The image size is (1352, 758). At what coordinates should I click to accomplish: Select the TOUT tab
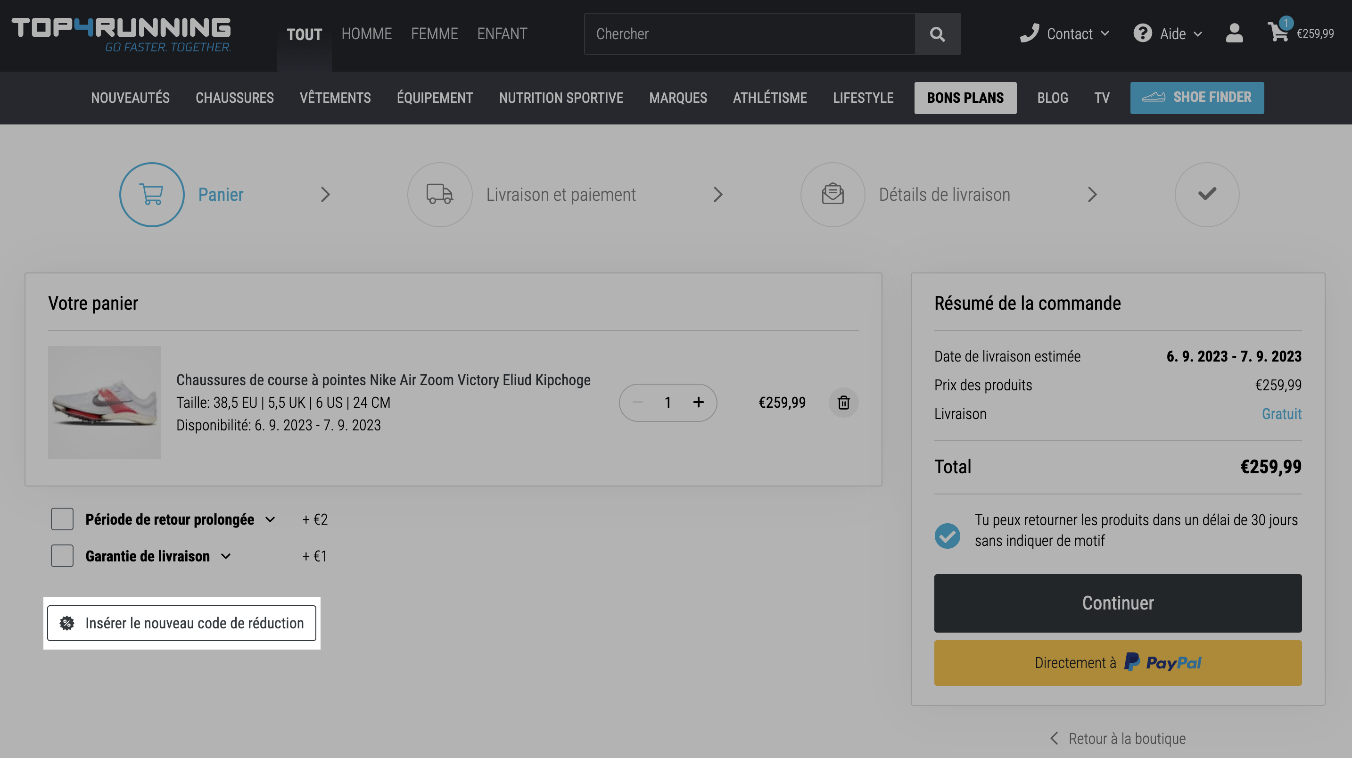pyautogui.click(x=305, y=34)
